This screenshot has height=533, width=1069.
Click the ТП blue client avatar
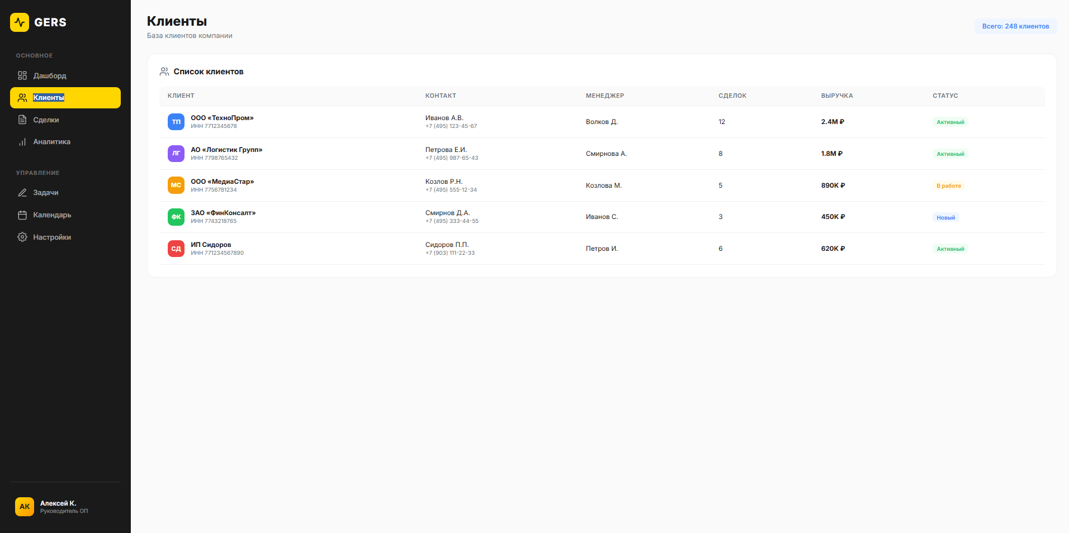coord(176,122)
